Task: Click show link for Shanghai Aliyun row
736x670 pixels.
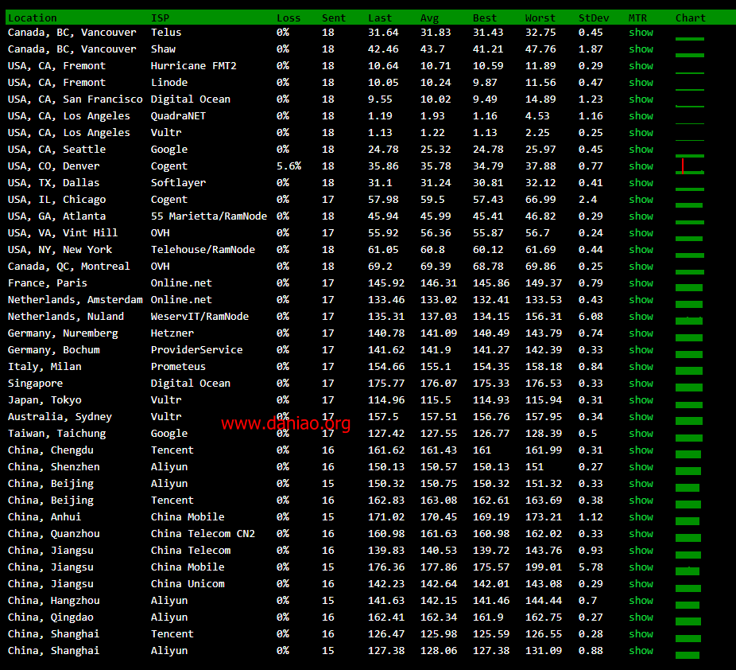Action: point(641,651)
